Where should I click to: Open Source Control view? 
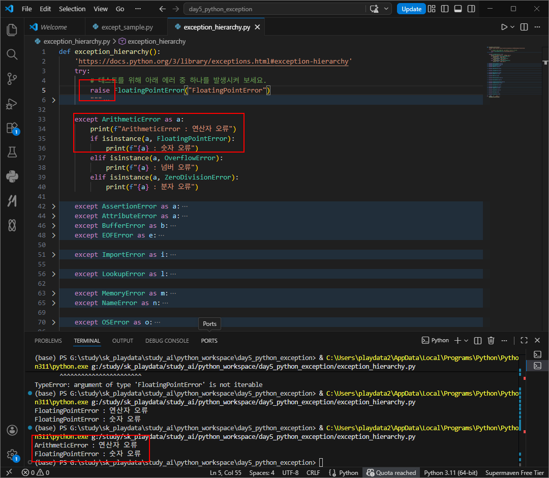pos(12,79)
